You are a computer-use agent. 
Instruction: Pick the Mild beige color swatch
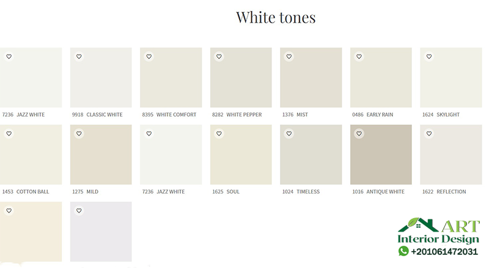pyautogui.click(x=101, y=159)
